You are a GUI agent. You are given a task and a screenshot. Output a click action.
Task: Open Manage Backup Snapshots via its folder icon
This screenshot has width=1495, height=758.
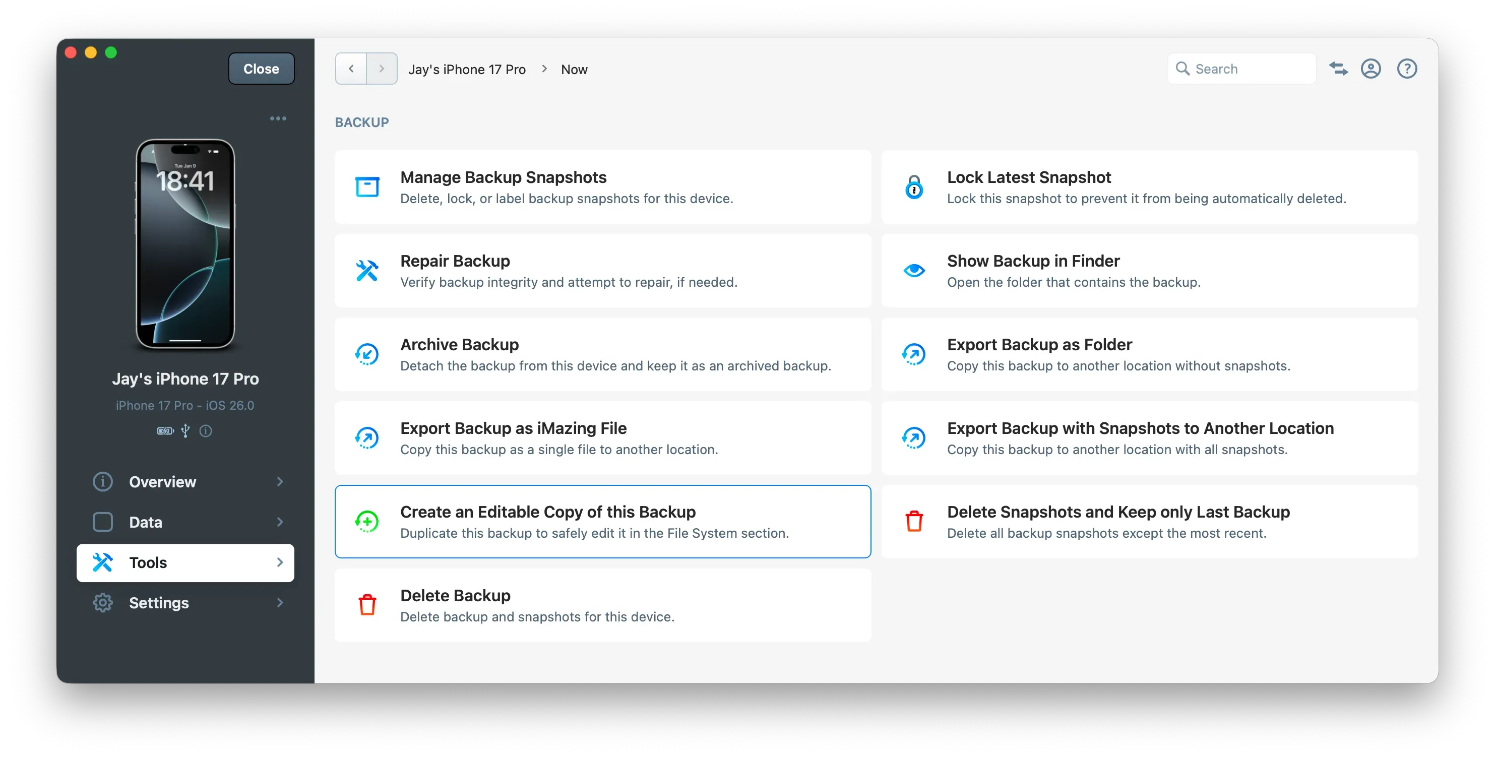[x=367, y=187]
